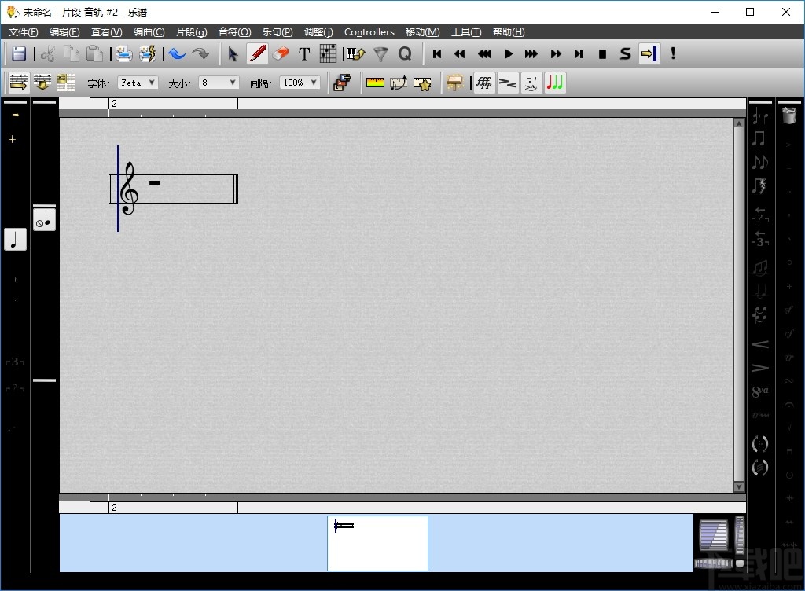Click the solo S transport button

coord(625,53)
